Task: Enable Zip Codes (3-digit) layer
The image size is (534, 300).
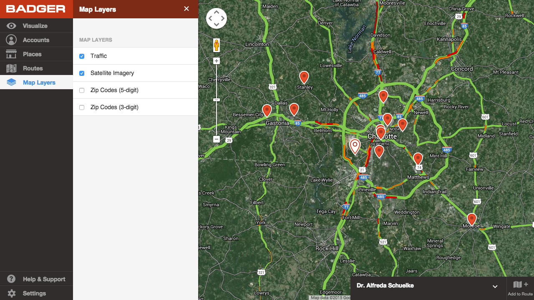Action: (81, 107)
